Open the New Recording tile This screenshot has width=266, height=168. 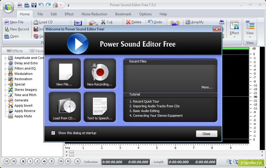pos(100,74)
